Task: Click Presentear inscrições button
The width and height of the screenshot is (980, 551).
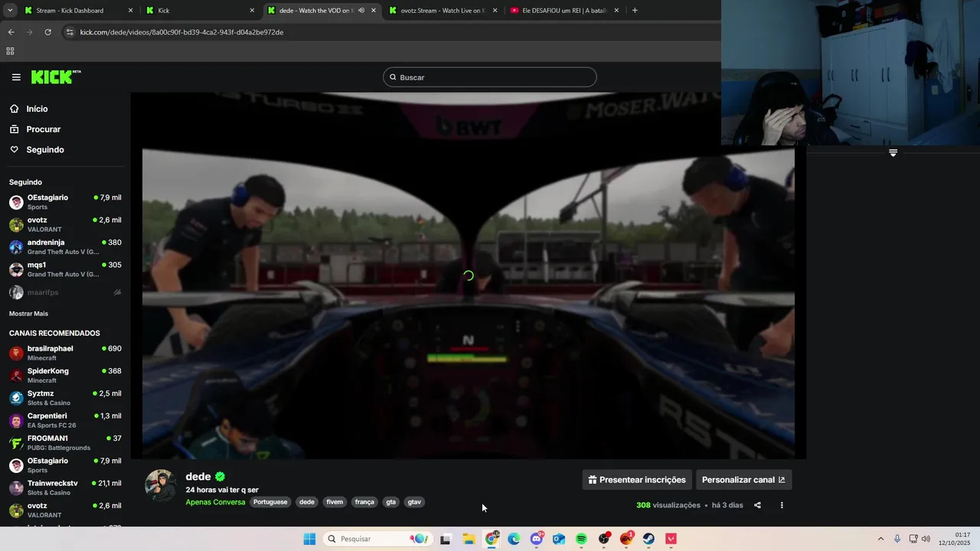Action: pos(637,480)
